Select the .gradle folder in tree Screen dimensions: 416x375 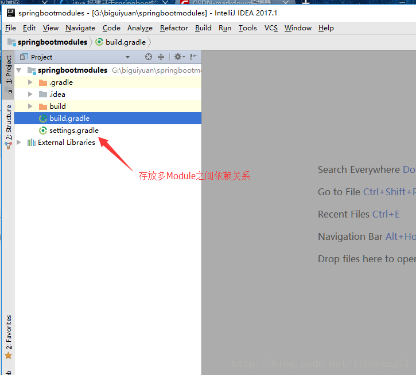click(108, 82)
